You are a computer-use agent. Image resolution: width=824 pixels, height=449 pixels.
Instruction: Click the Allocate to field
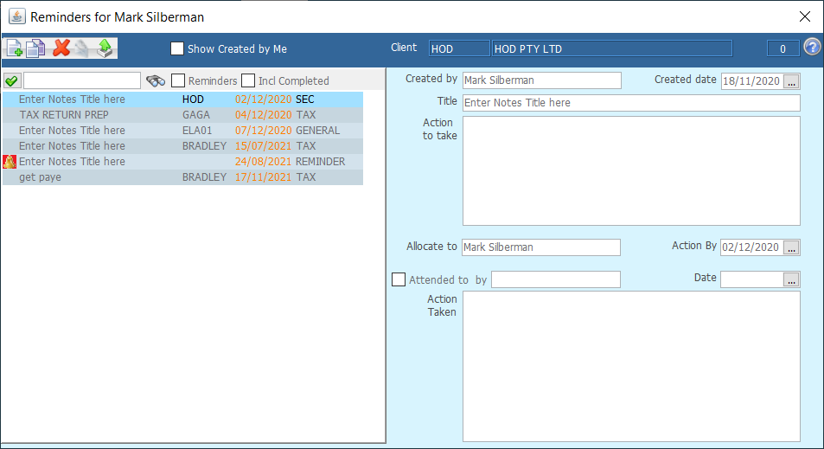[540, 247]
